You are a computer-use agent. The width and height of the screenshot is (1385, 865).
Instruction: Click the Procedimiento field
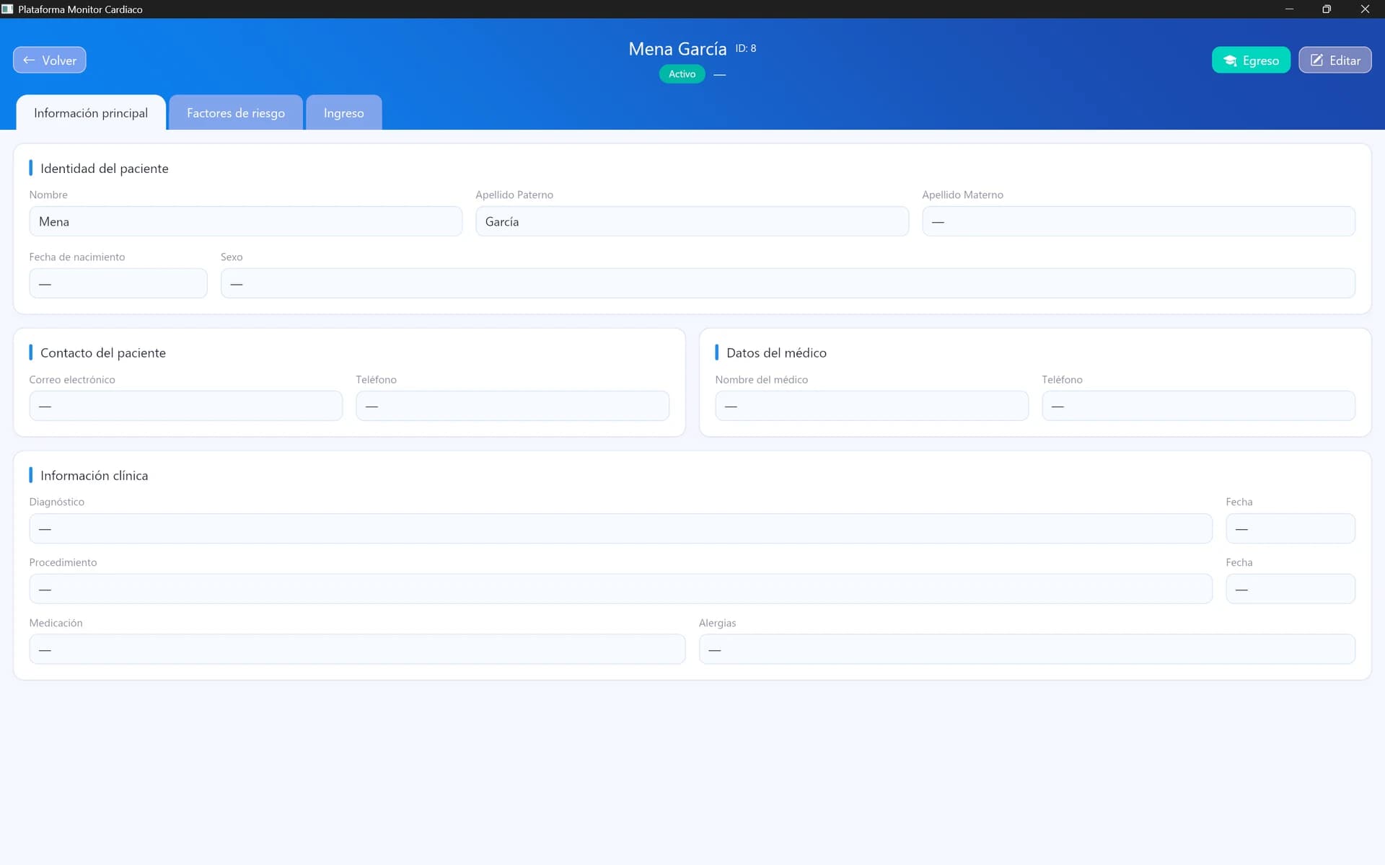click(x=620, y=589)
